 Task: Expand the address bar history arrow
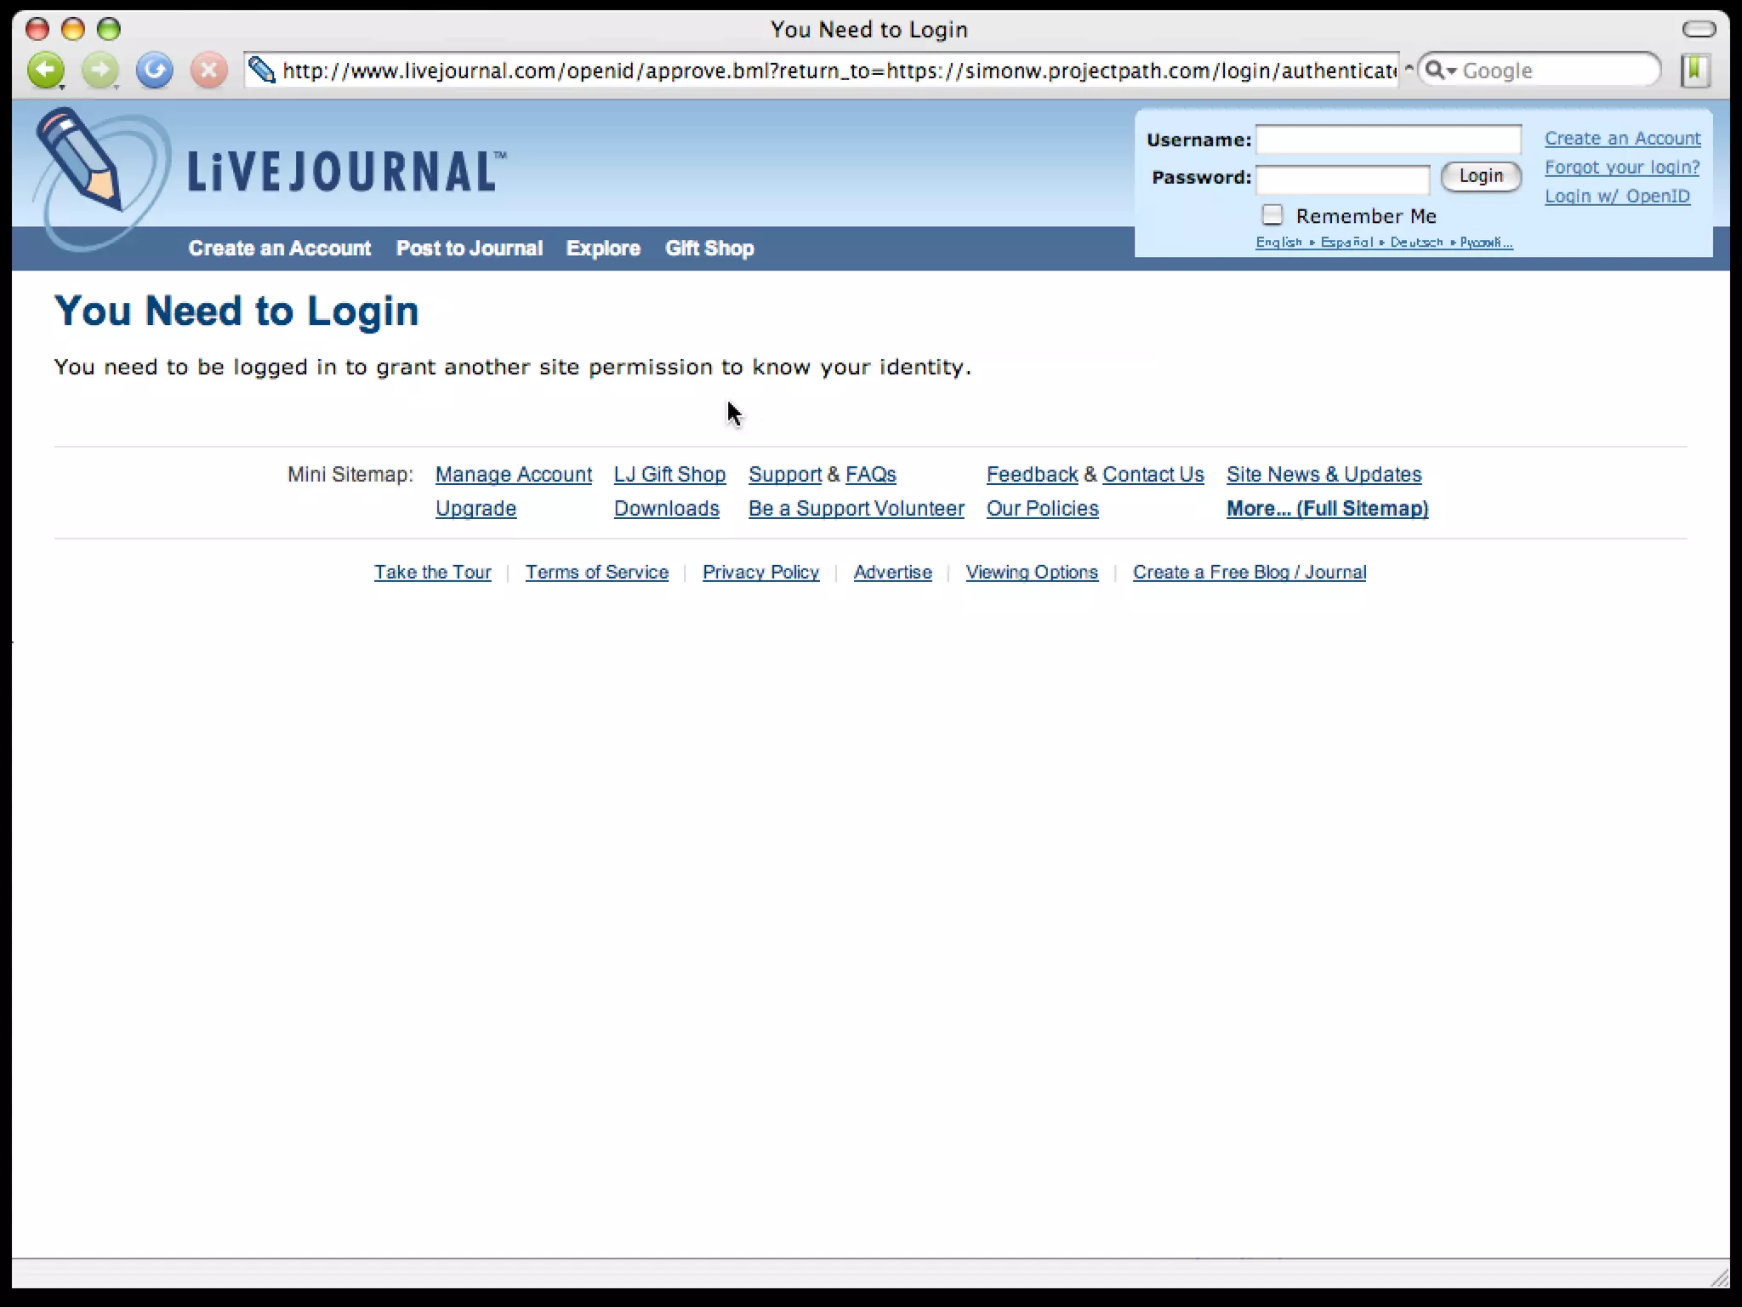[x=1409, y=69]
